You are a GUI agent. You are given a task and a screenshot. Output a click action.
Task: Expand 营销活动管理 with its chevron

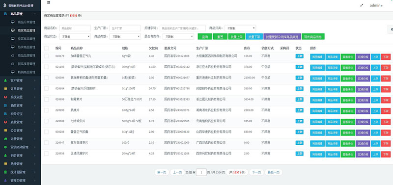point(35,147)
